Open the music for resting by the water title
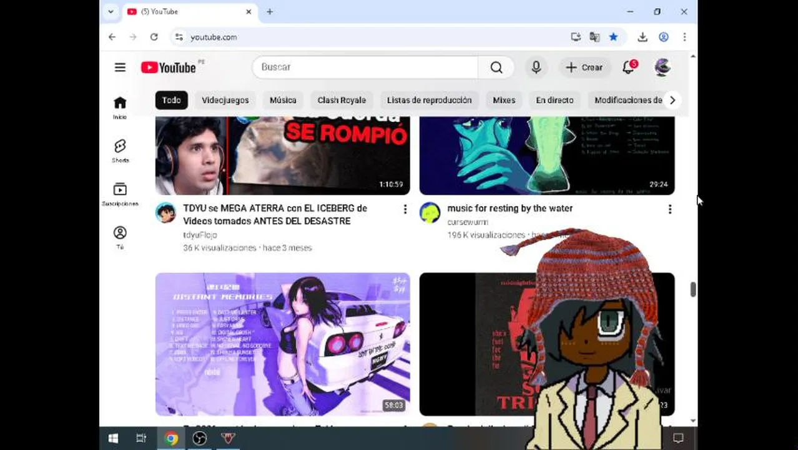 [x=510, y=208]
